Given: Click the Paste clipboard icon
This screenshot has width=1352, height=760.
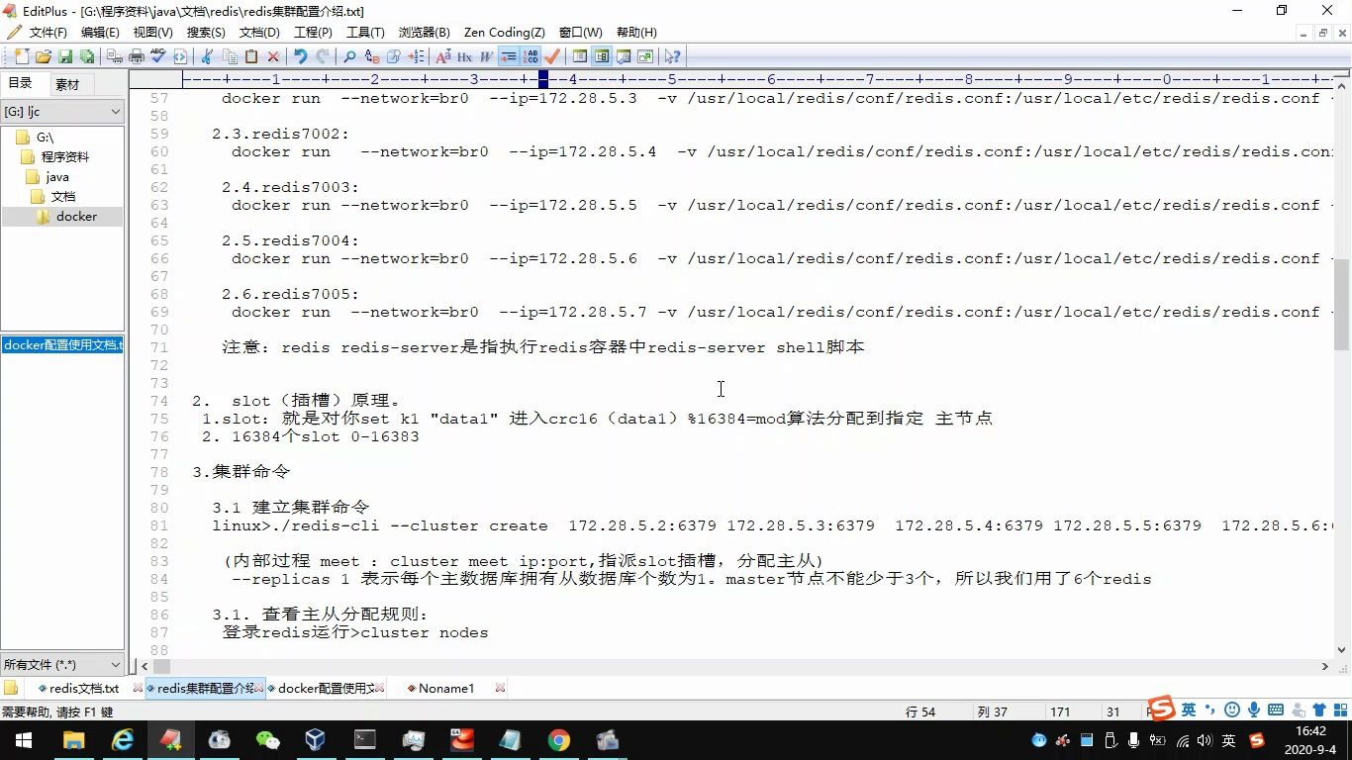Looking at the screenshot, I should 251,56.
